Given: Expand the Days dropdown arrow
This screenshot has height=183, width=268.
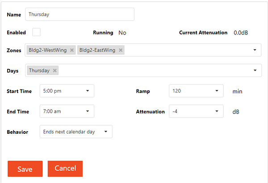Looking at the screenshot, I should pos(255,70).
